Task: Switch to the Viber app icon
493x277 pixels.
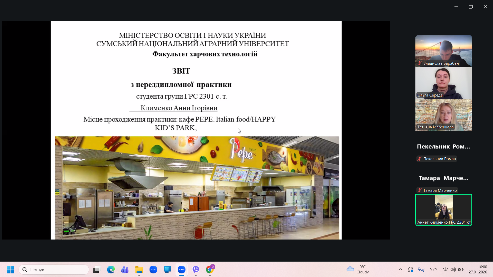Action: click(x=196, y=270)
